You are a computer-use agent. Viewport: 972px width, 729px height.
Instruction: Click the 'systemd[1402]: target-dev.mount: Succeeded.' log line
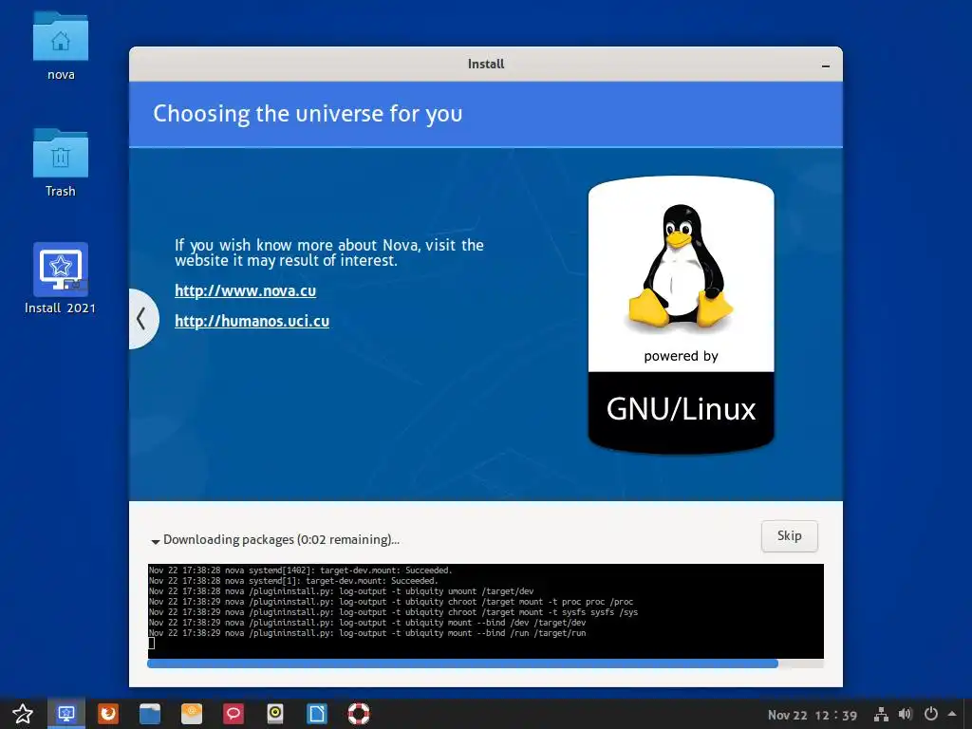pyautogui.click(x=301, y=570)
